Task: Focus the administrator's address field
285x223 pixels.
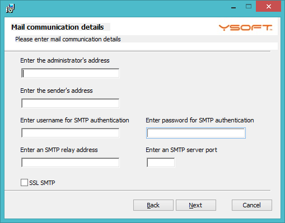Action: (71, 73)
